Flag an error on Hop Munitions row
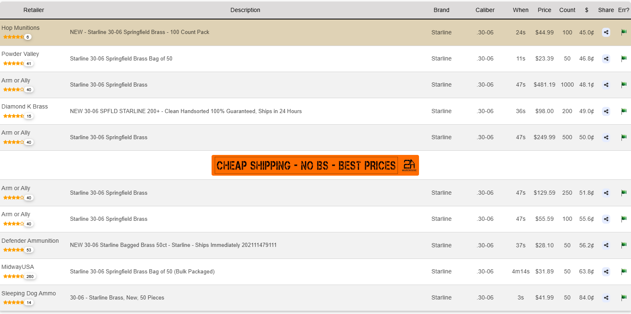The width and height of the screenshot is (631, 314). pos(624,32)
